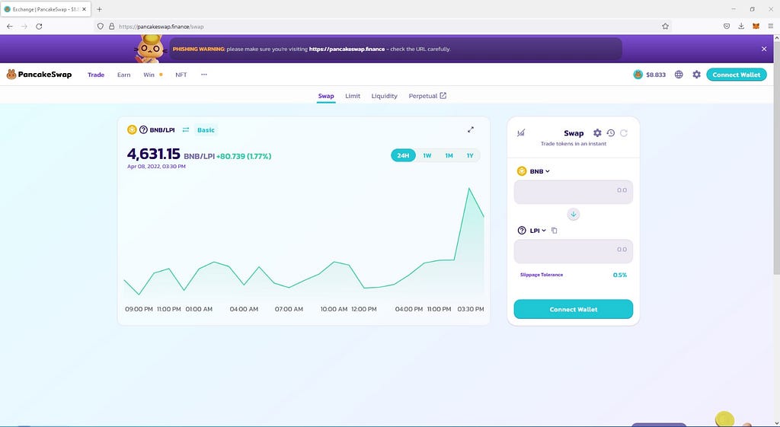Screen dimensions: 780x427
Task: Click the 4,631.15 price value
Action: 153,154
